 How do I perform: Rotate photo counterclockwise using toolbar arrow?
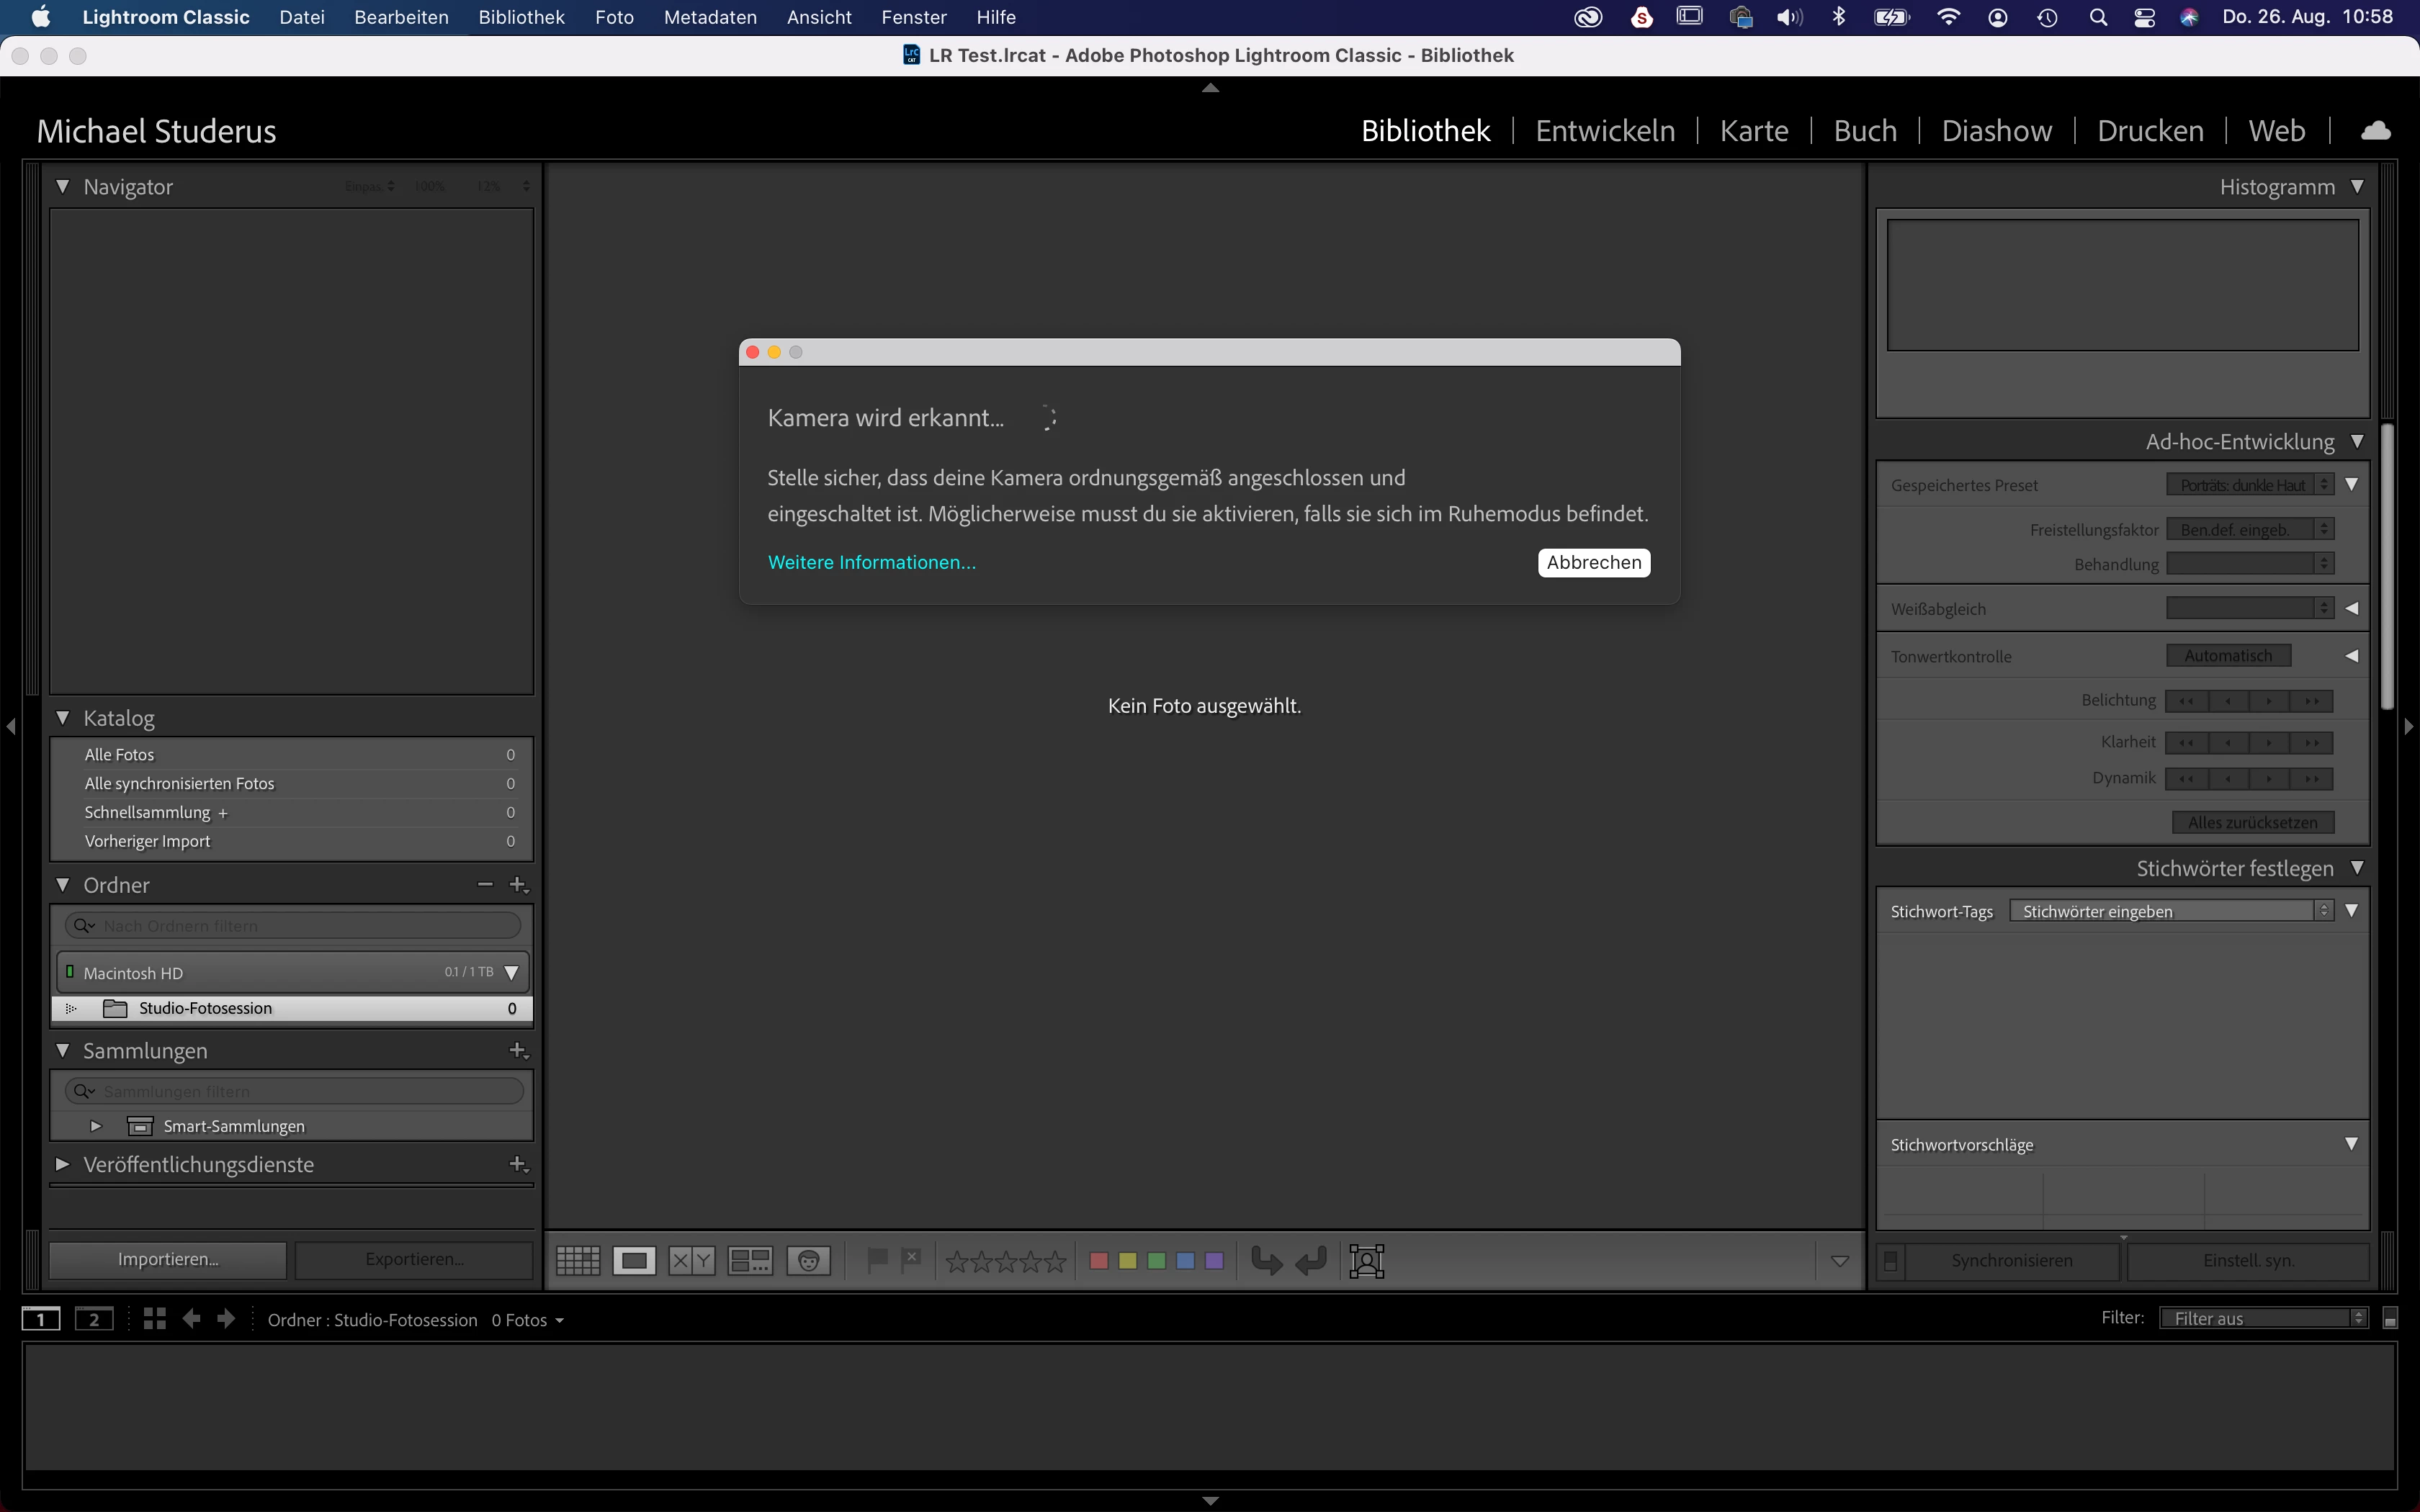pyautogui.click(x=1266, y=1260)
